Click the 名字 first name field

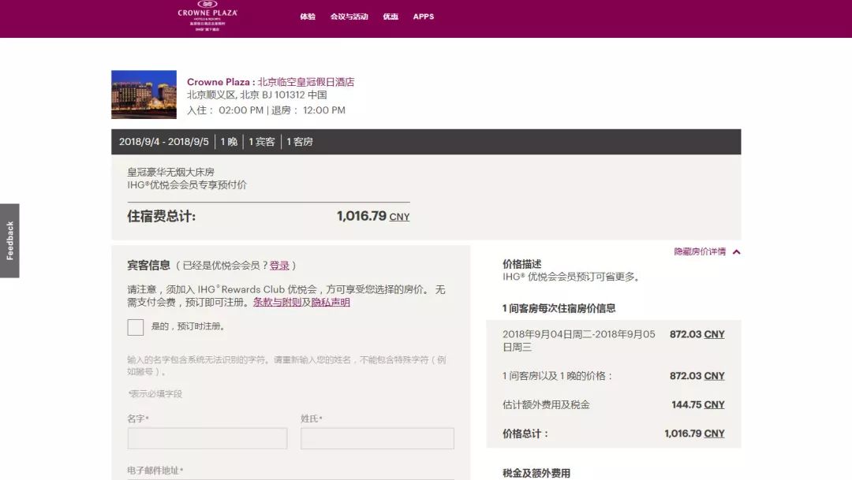[x=207, y=438]
